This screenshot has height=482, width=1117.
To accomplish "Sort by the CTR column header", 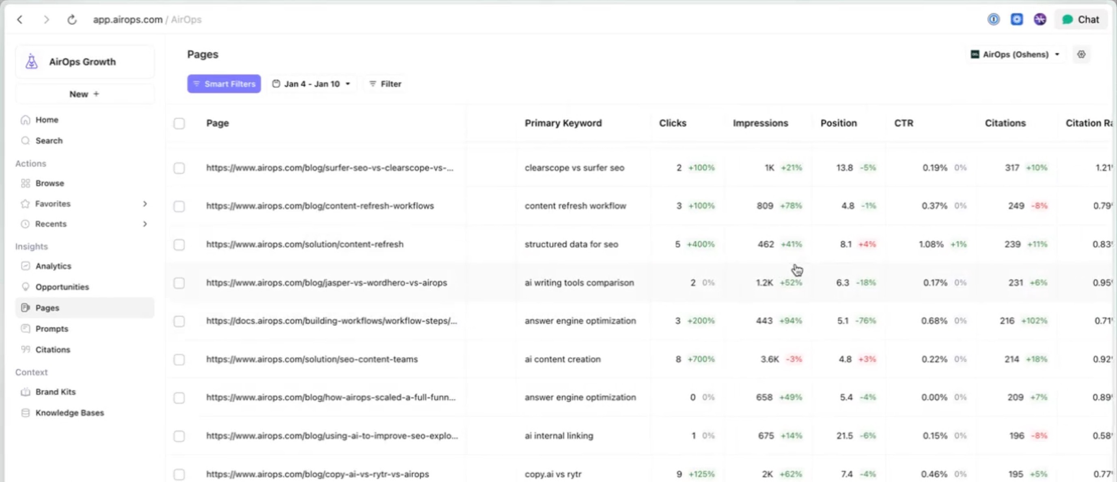I will (904, 123).
